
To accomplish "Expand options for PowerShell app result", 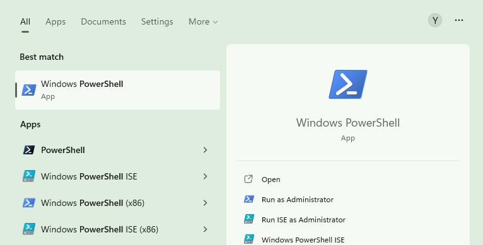I will [205, 150].
